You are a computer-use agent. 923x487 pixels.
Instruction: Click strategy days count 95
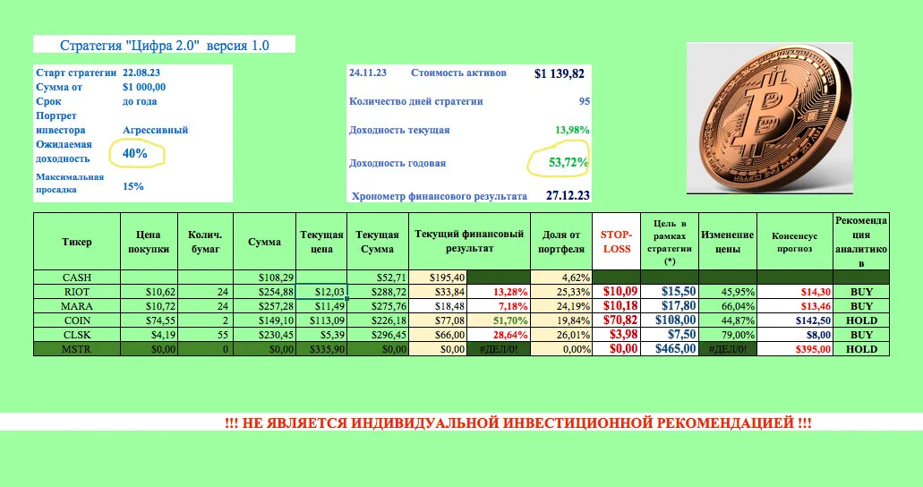584,101
